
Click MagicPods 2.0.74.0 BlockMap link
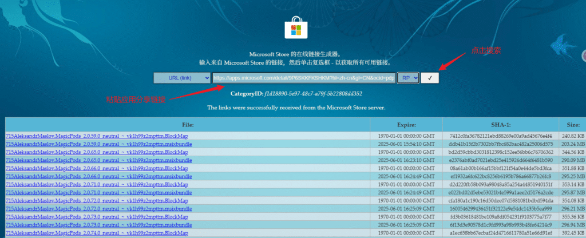coord(97,233)
